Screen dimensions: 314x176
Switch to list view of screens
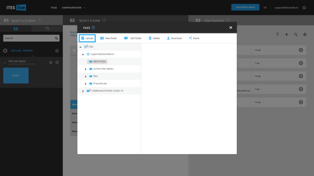pos(47,29)
